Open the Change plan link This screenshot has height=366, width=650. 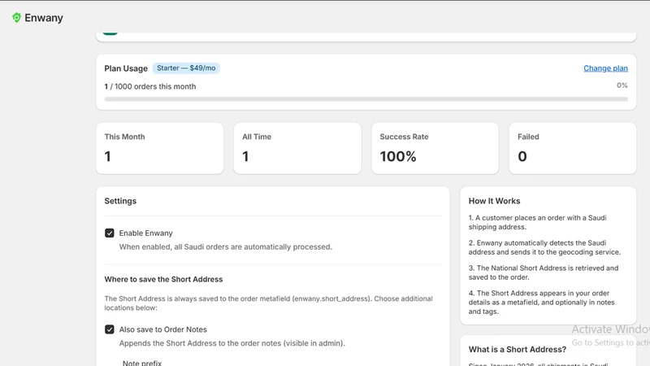click(605, 68)
